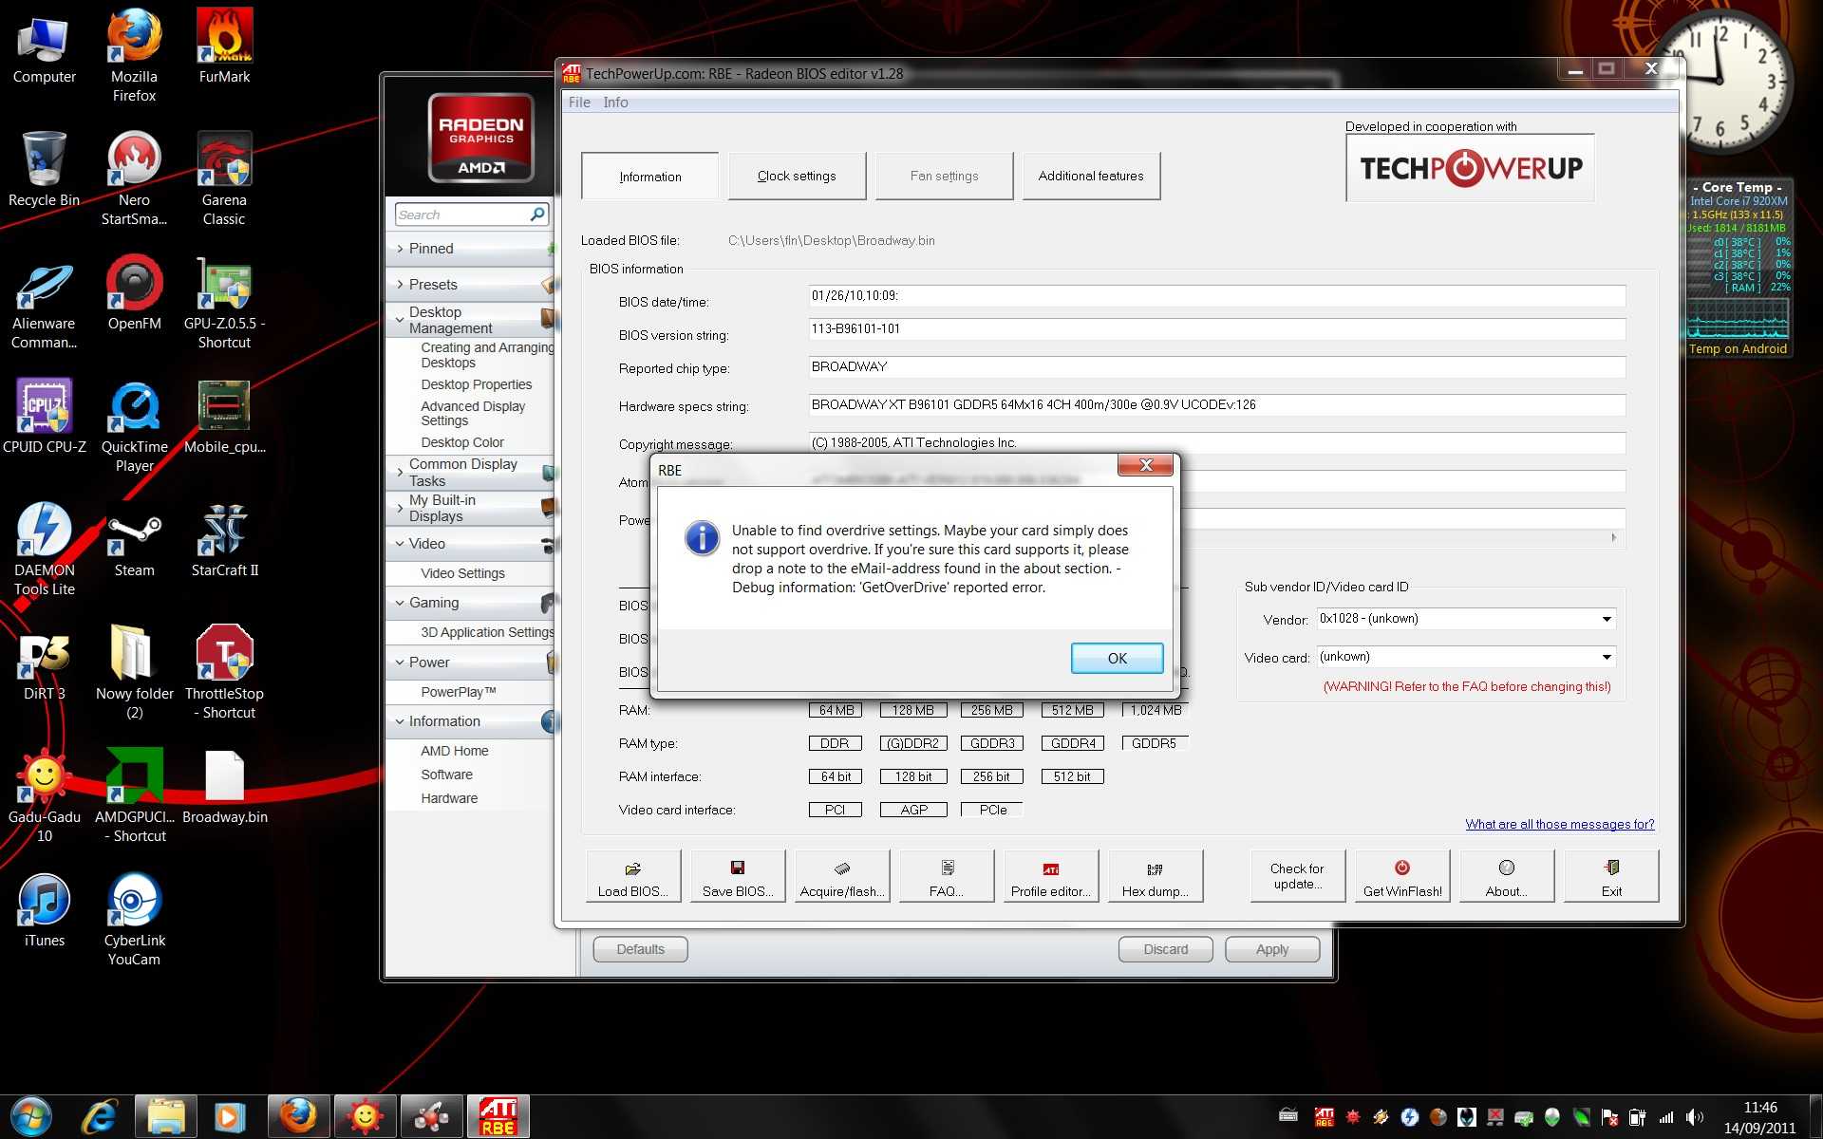The width and height of the screenshot is (1823, 1139).
Task: Select the GDDR3 RAM type option
Action: pyautogui.click(x=992, y=743)
